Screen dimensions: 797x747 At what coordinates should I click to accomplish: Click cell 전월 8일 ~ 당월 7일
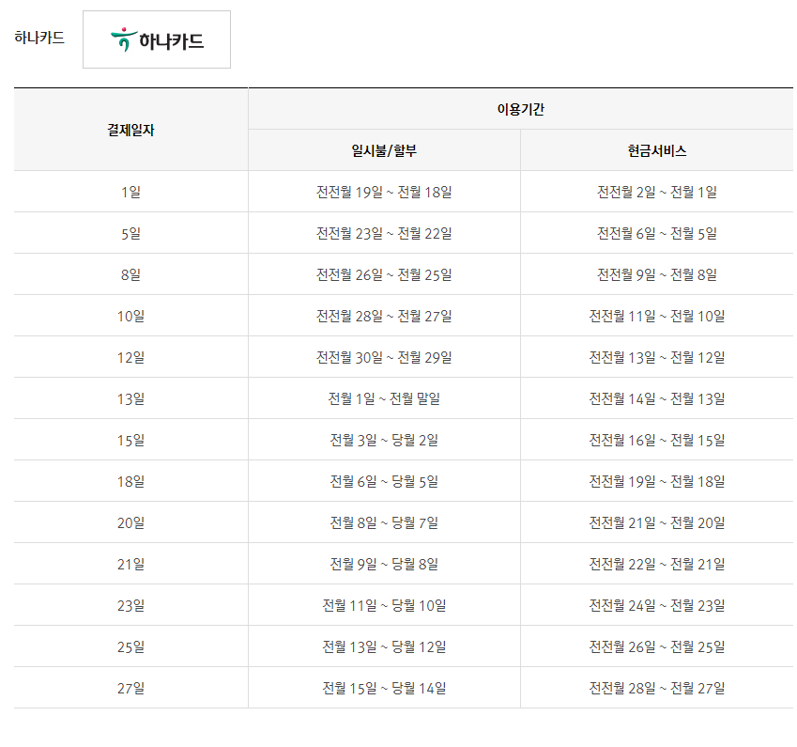(x=384, y=522)
